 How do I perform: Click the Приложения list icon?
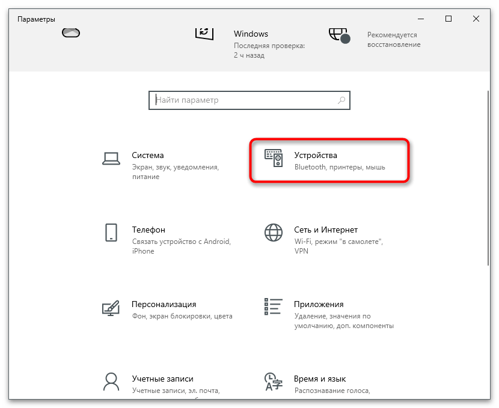pos(274,308)
